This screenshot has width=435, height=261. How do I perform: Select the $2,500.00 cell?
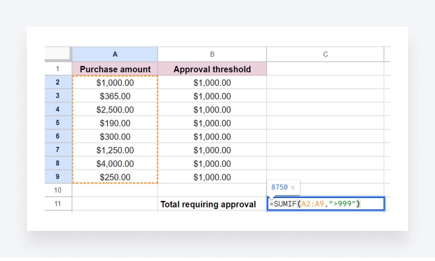[115, 109]
